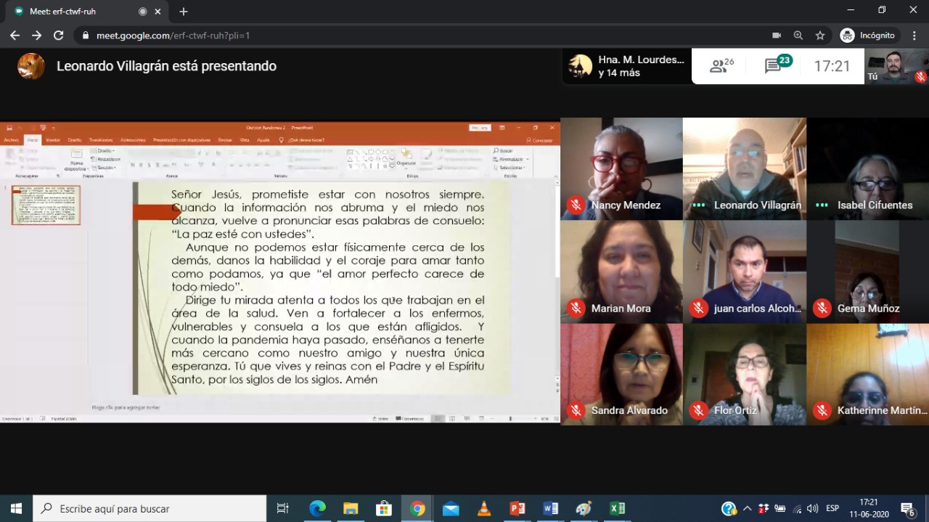This screenshot has height=522, width=929.
Task: Open PowerPoint from the taskbar
Action: coord(517,508)
